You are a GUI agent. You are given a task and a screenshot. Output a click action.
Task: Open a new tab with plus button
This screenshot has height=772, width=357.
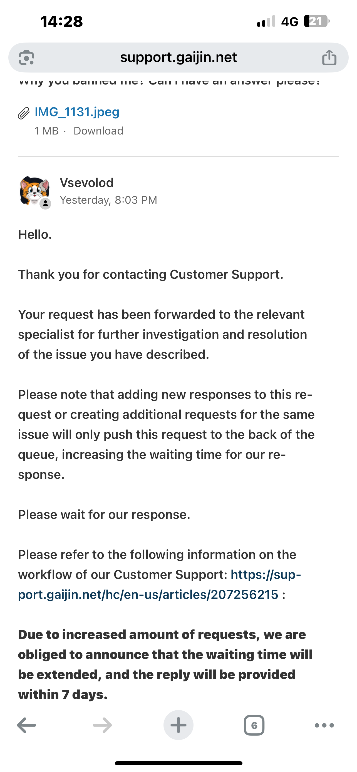(x=178, y=725)
